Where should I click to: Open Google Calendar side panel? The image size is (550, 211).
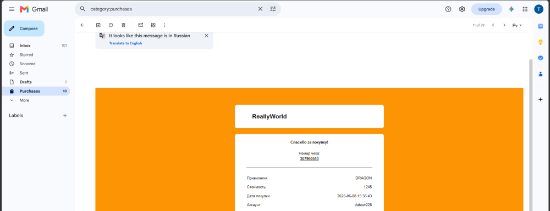(541, 26)
